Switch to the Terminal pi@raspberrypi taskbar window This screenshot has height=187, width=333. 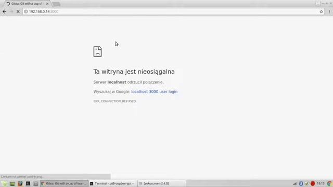(x=113, y=183)
